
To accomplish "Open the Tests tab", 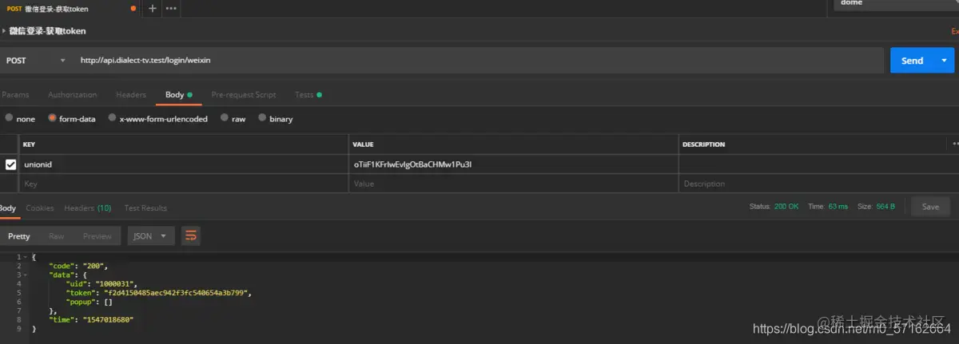I will point(308,94).
